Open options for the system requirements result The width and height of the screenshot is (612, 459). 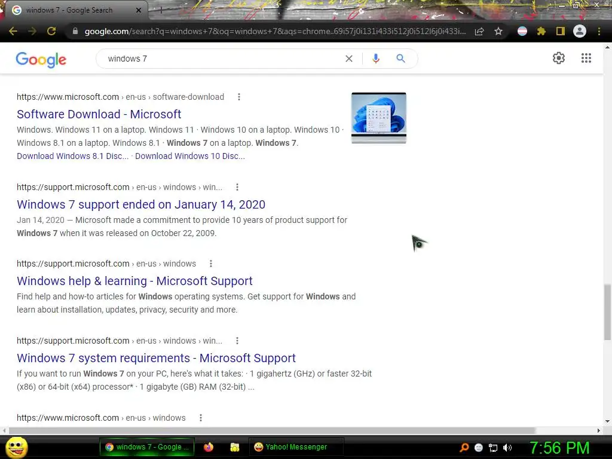click(237, 341)
